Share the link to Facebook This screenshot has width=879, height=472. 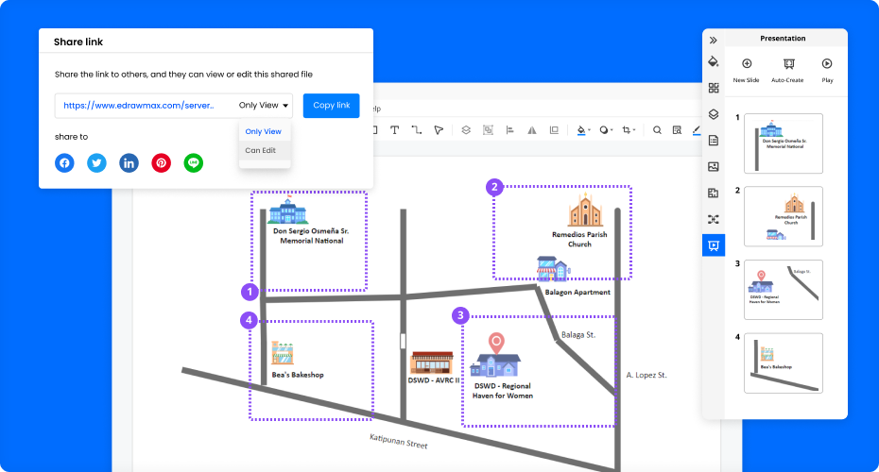click(x=64, y=163)
